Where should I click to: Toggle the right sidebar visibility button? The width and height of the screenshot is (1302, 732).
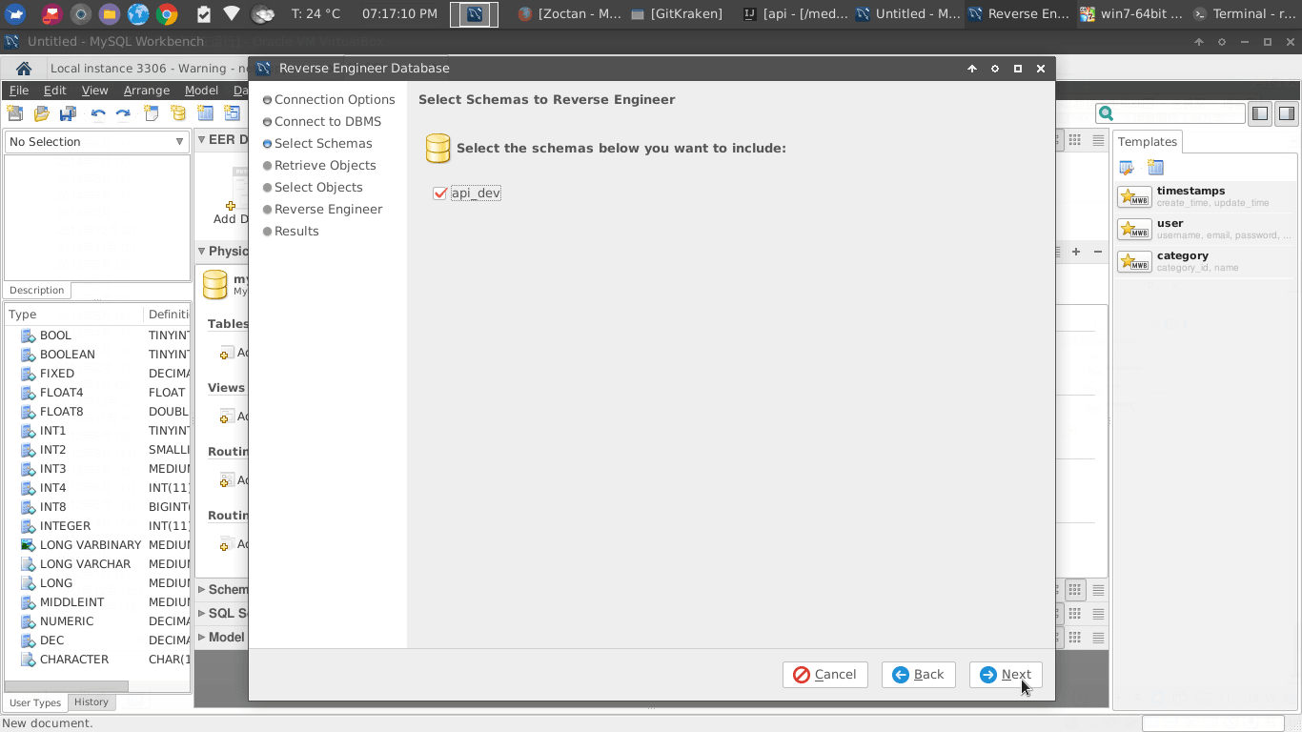coord(1286,113)
